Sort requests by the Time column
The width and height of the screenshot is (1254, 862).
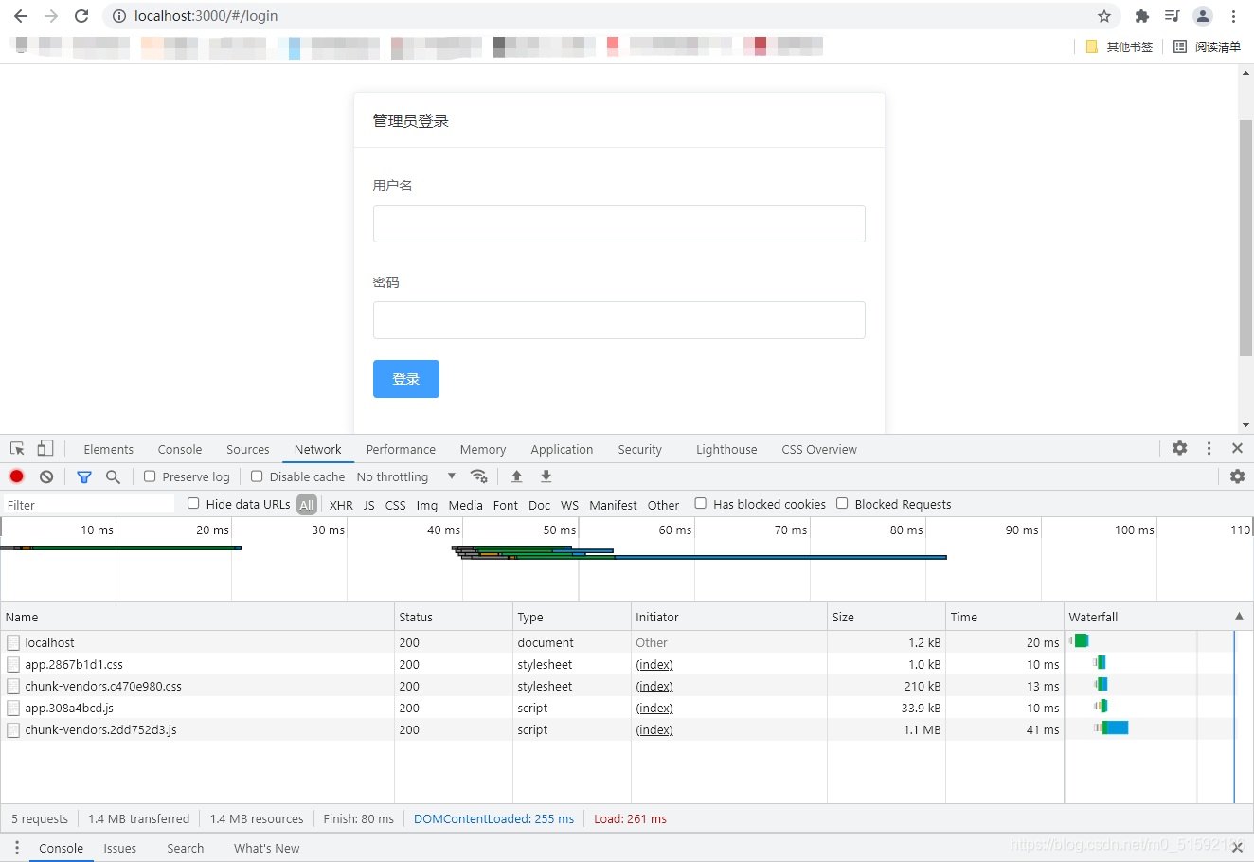(1005, 617)
